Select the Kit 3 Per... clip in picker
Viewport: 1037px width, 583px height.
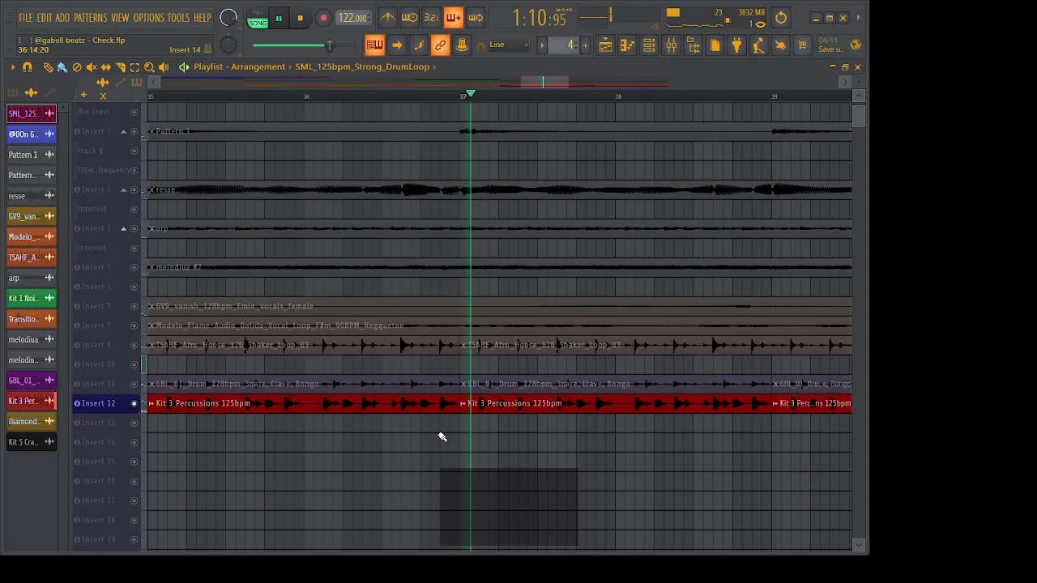[32, 401]
